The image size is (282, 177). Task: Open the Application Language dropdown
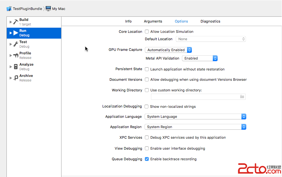(195, 116)
